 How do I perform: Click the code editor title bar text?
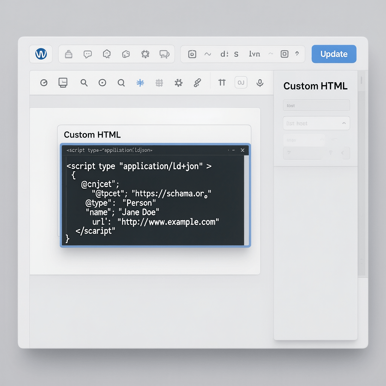pos(110,150)
